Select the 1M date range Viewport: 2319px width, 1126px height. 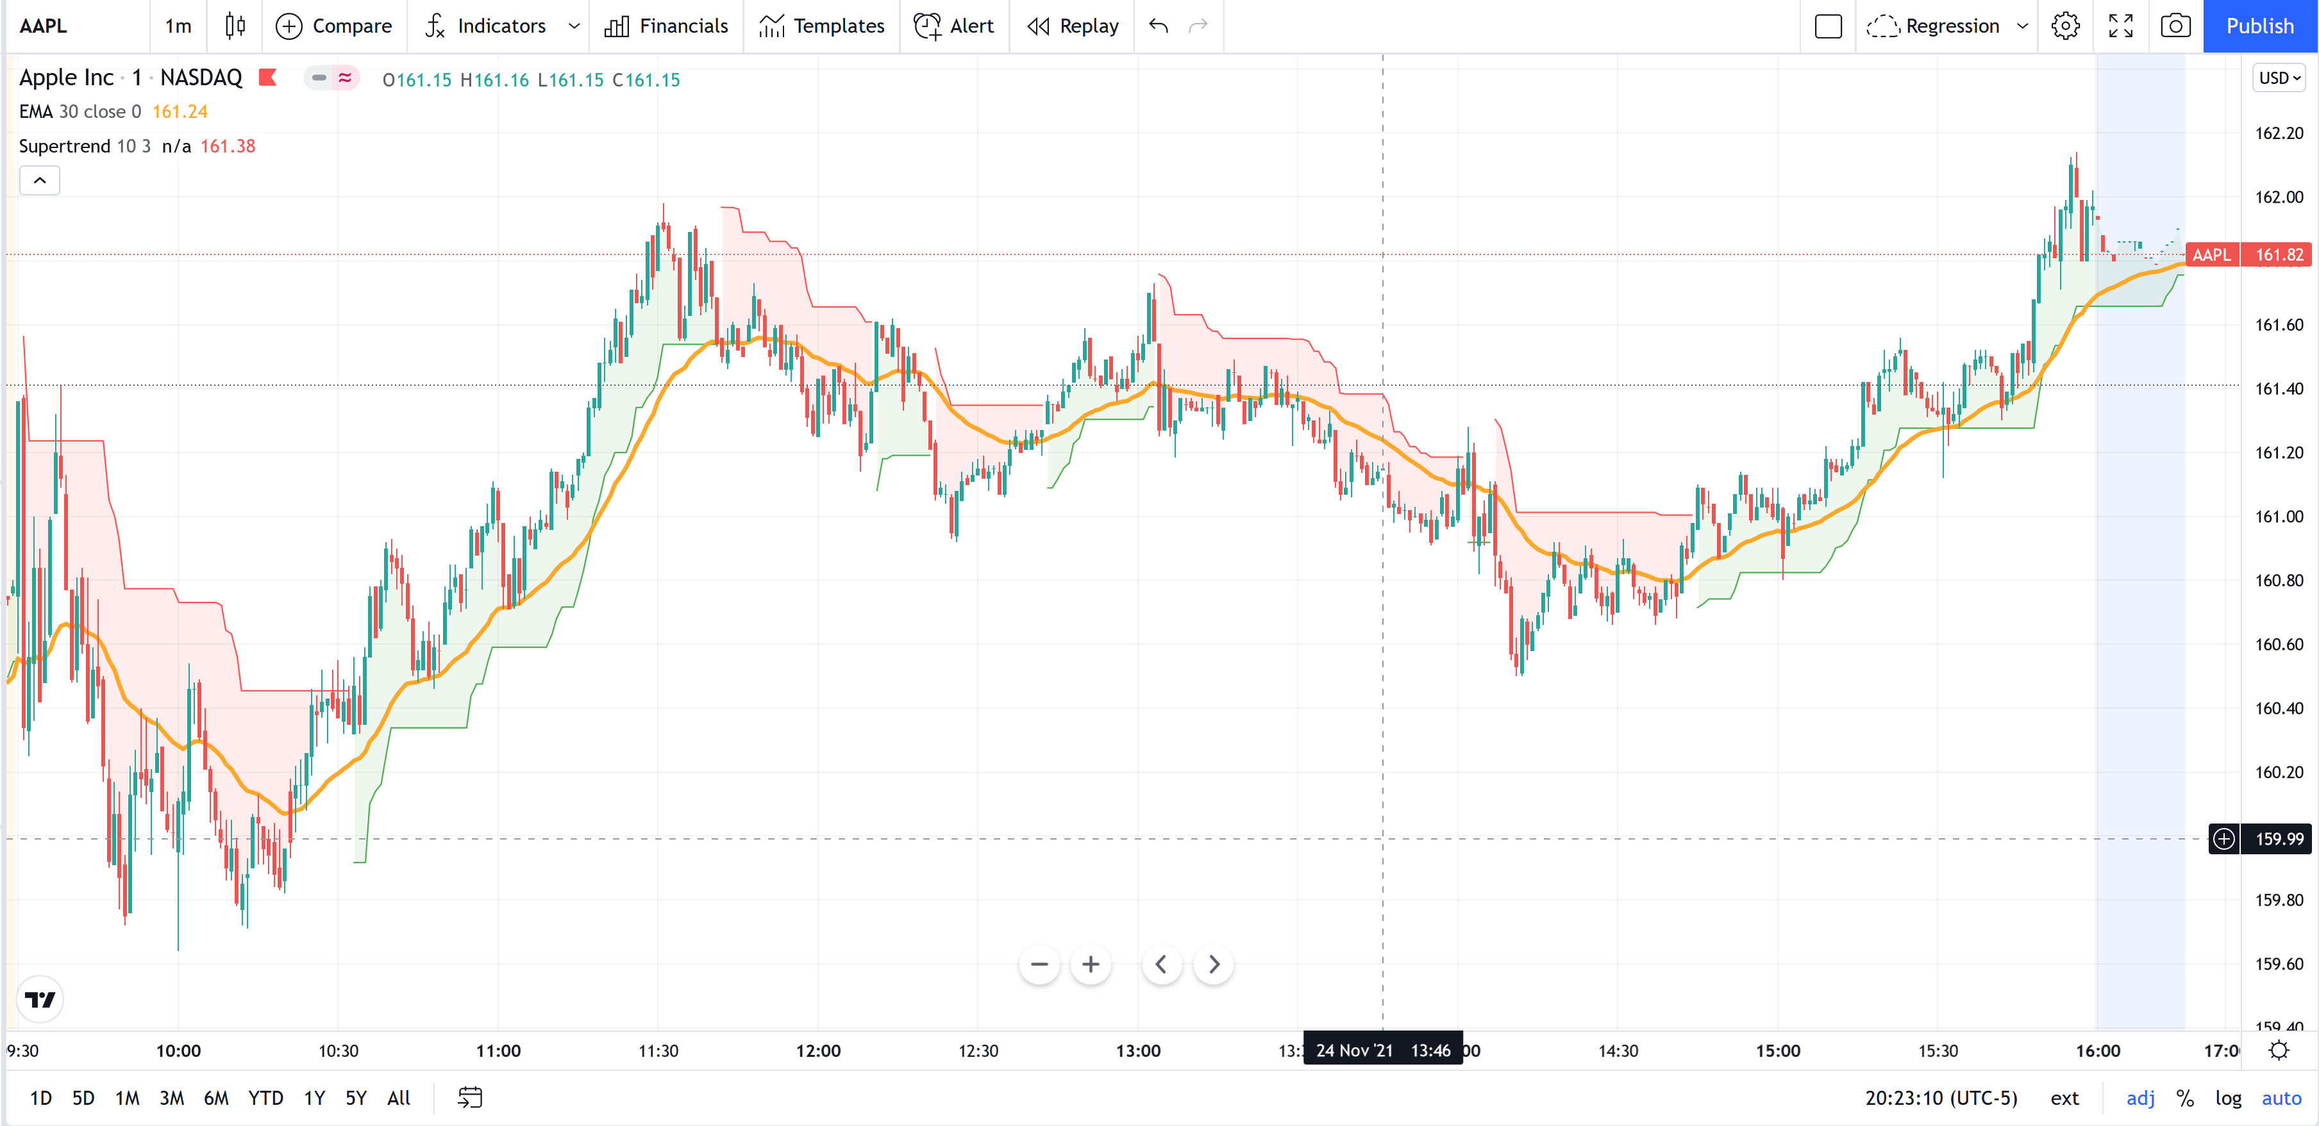(x=127, y=1098)
